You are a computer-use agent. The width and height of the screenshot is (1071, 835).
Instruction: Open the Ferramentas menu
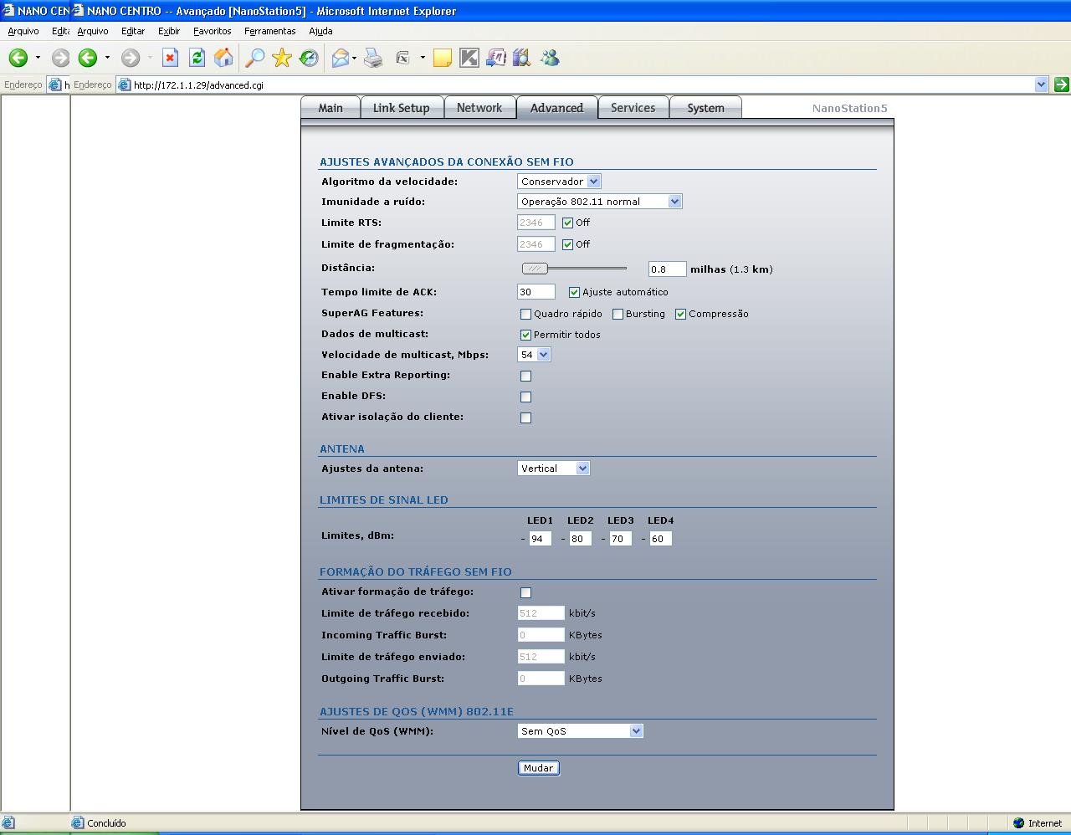269,31
